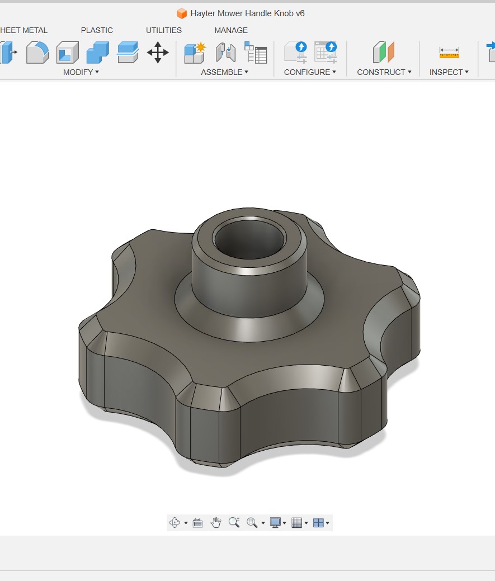Switch to the PLASTIC tab

pyautogui.click(x=97, y=30)
